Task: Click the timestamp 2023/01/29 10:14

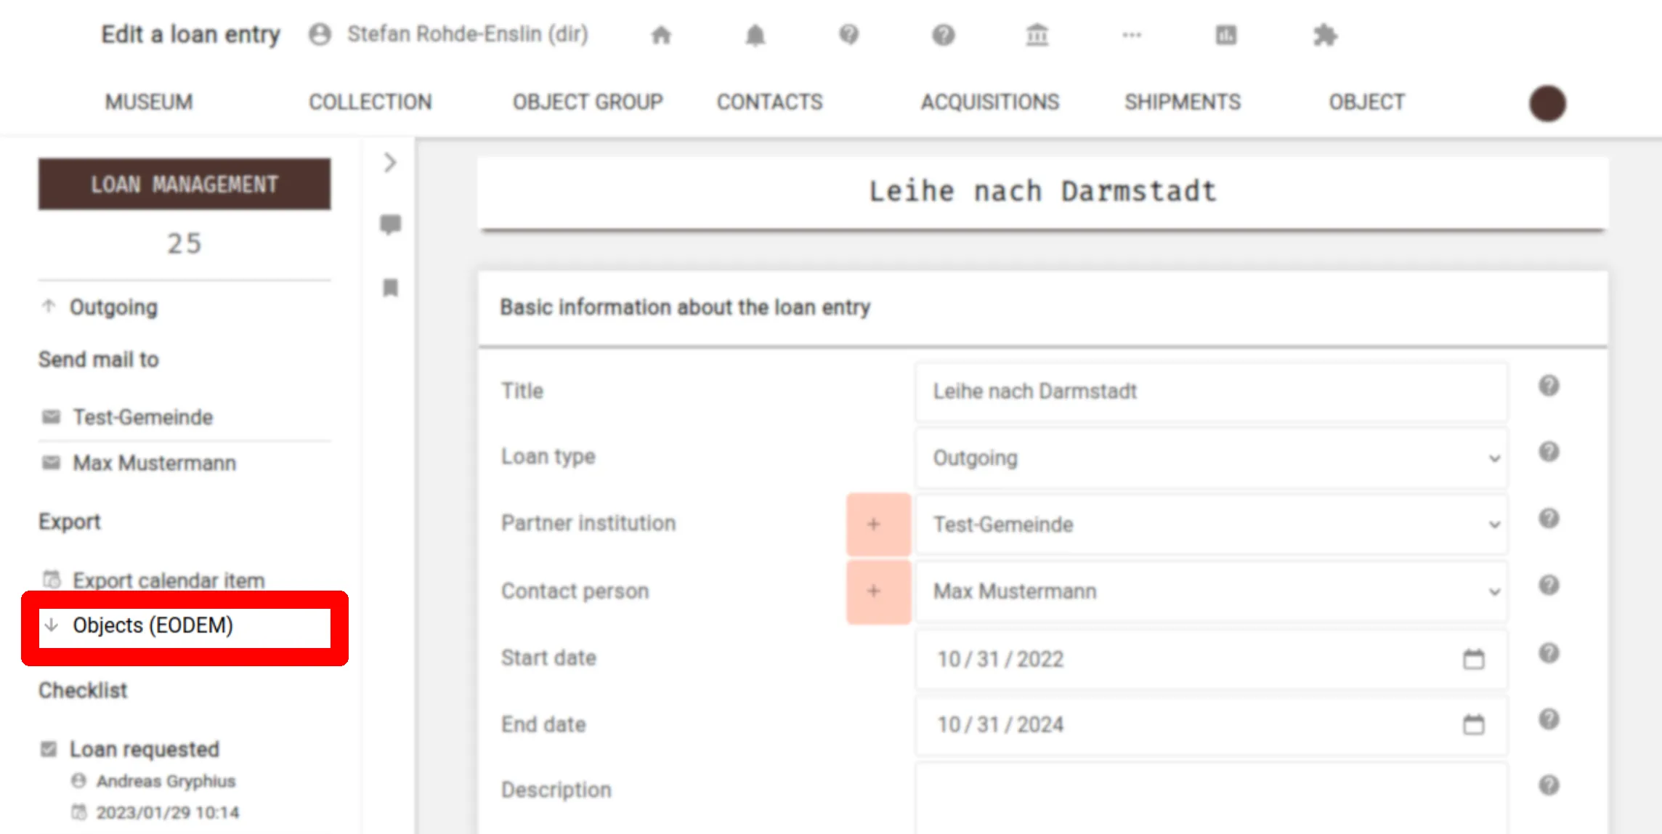Action: tap(168, 812)
